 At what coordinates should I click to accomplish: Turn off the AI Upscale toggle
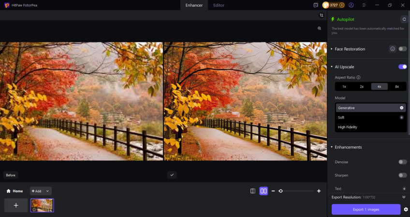[x=403, y=67]
